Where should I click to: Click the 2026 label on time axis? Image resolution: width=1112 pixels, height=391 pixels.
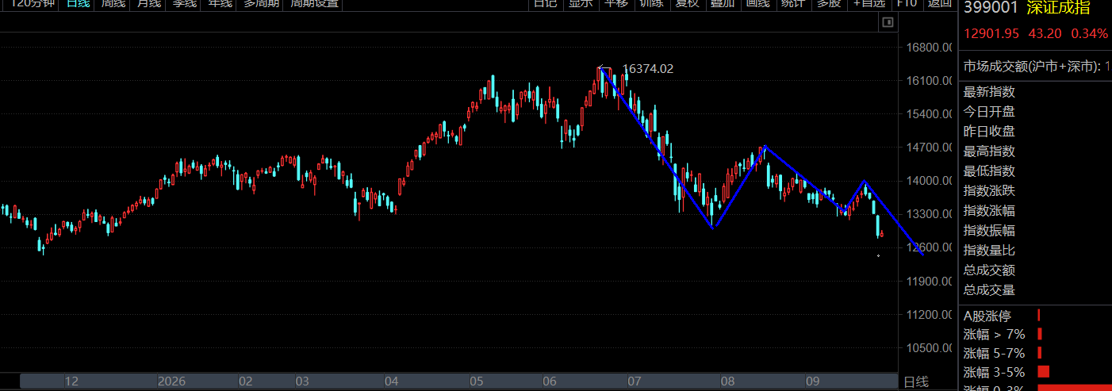pos(171,381)
